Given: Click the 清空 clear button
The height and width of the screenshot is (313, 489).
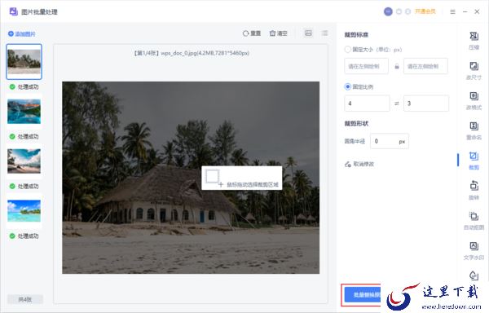Looking at the screenshot, I should [278, 33].
